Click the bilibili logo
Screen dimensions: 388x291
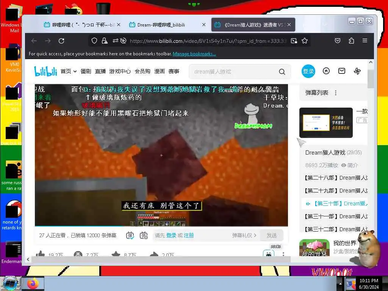(x=45, y=71)
